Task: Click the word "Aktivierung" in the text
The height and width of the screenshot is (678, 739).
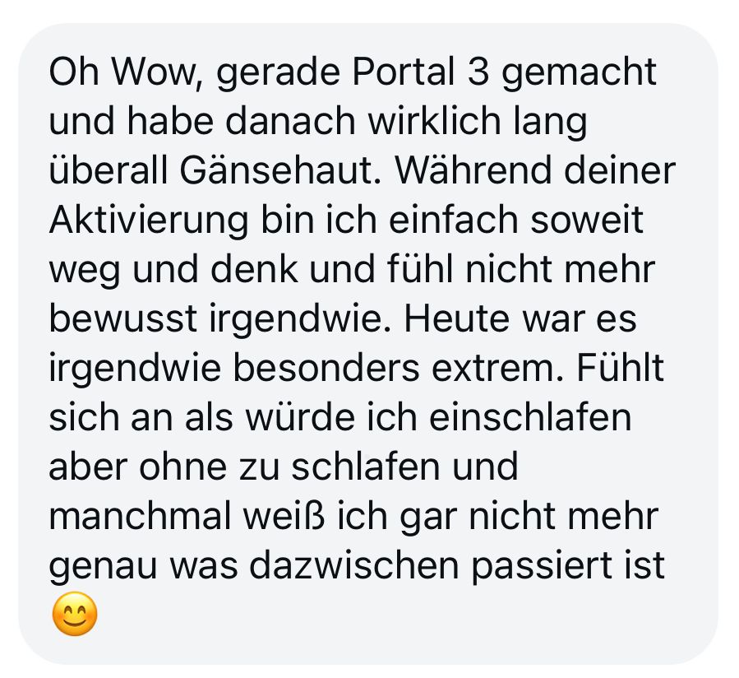Action: (149, 221)
